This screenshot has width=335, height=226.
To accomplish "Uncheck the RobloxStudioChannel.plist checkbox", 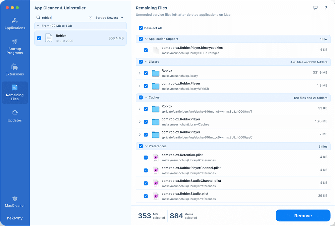I will point(146,183).
